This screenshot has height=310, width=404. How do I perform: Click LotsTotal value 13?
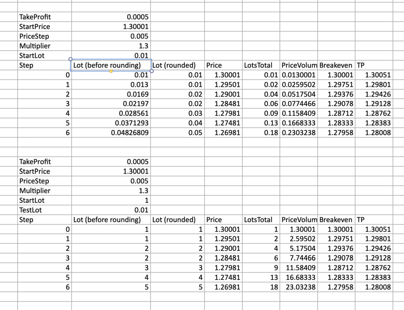[261, 277]
